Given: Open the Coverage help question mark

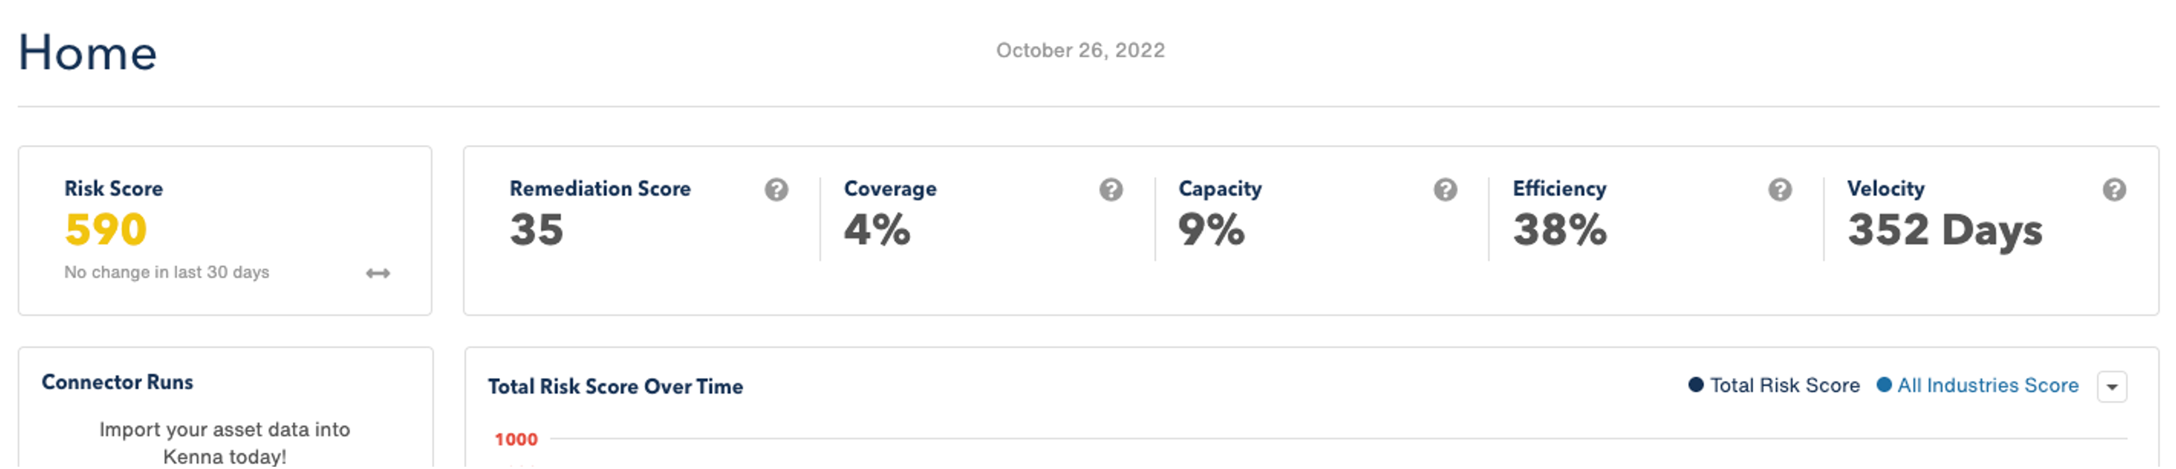Looking at the screenshot, I should tap(1111, 190).
